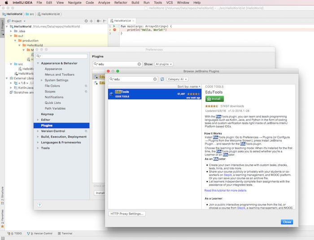Viewport: 314px width, 240px height.
Task: Open the File menu
Action: 39,3
